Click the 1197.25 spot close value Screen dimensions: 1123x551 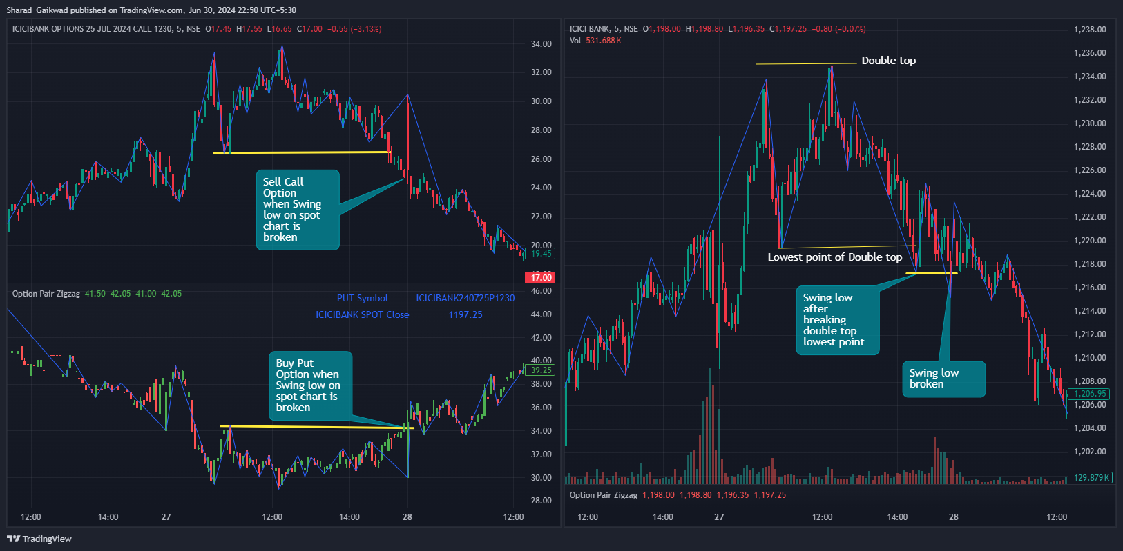coord(465,314)
